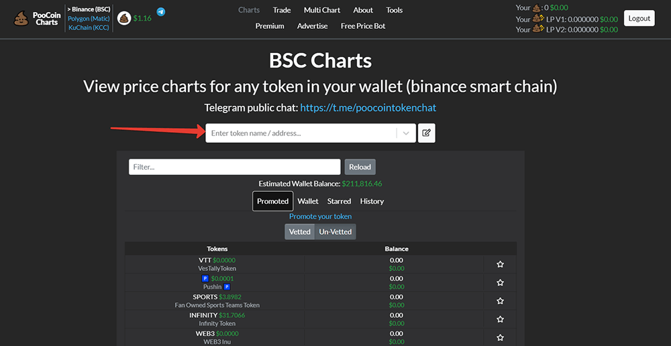Select the Wallet tab
Viewport: 671px width, 346px height.
[x=308, y=201]
